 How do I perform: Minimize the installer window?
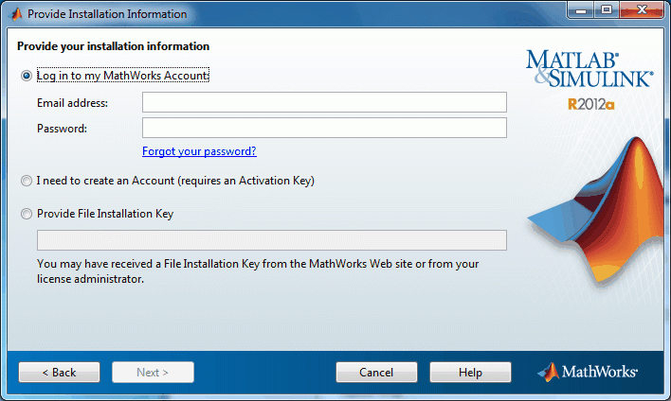(x=581, y=10)
